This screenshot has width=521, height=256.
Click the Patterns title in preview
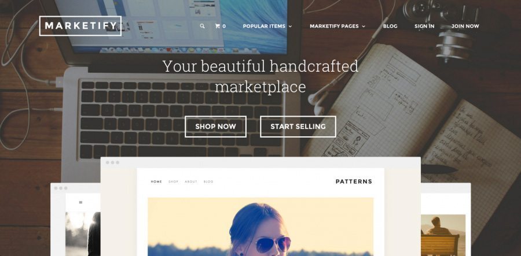click(x=354, y=181)
